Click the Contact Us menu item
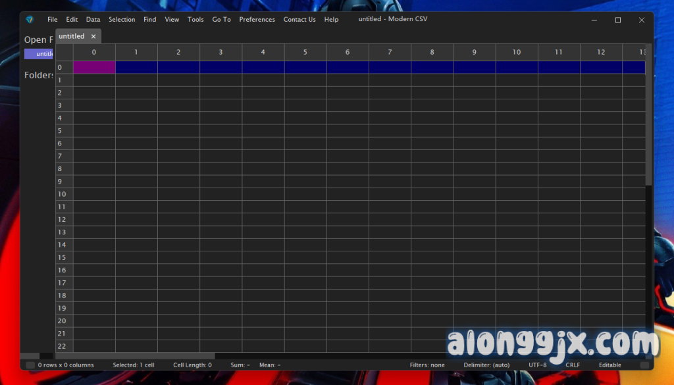The height and width of the screenshot is (385, 674). (299, 20)
